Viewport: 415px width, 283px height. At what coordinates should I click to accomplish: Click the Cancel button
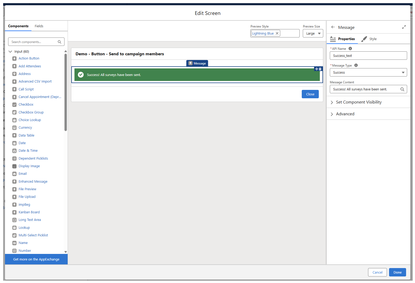(x=377, y=273)
